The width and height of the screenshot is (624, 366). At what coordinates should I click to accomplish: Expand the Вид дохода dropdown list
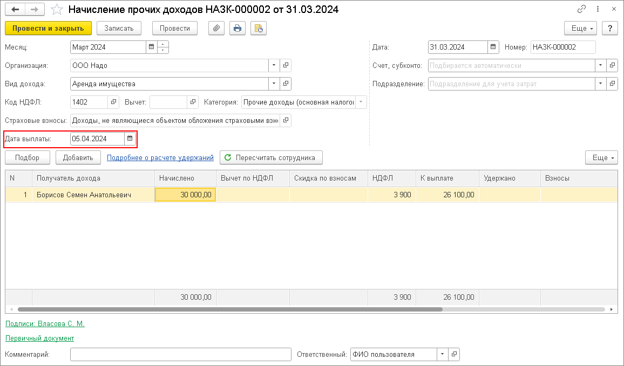click(274, 84)
